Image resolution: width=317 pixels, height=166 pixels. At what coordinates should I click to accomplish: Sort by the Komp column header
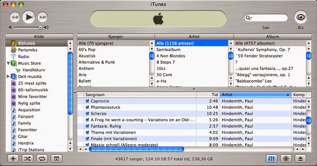pyautogui.click(x=298, y=95)
